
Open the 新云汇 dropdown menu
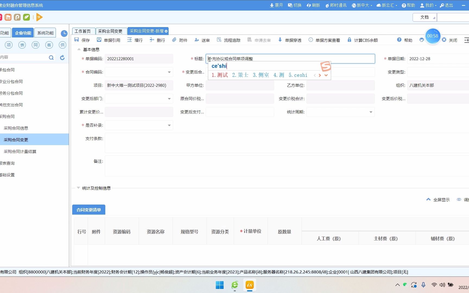coord(387,5)
